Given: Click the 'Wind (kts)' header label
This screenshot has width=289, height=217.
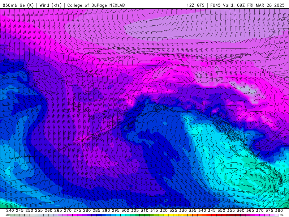Looking at the screenshot, I should tap(50, 5).
